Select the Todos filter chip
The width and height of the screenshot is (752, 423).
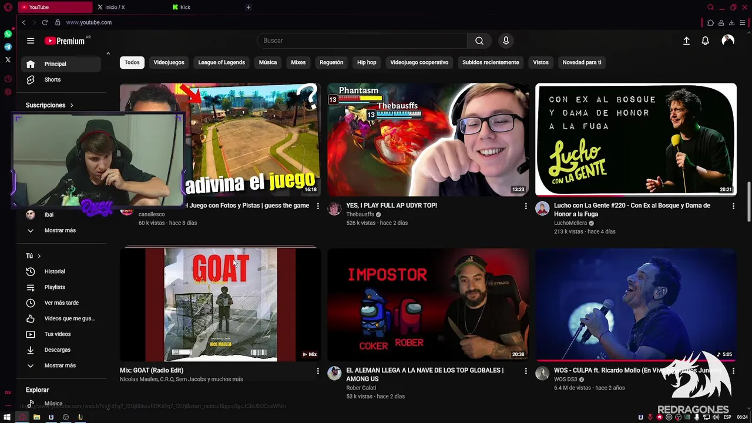pyautogui.click(x=132, y=62)
